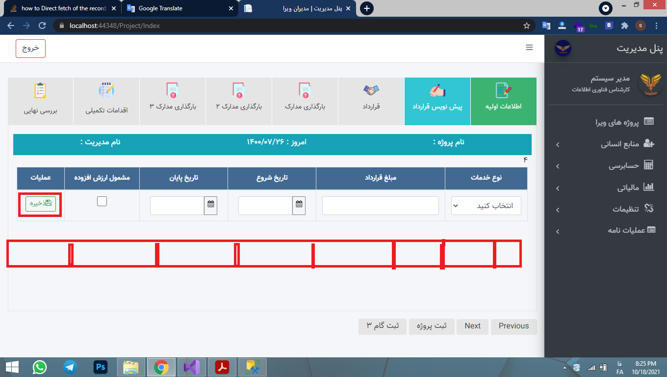Click the عملیات نامه list icon
The width and height of the screenshot is (667, 377).
[x=651, y=230]
